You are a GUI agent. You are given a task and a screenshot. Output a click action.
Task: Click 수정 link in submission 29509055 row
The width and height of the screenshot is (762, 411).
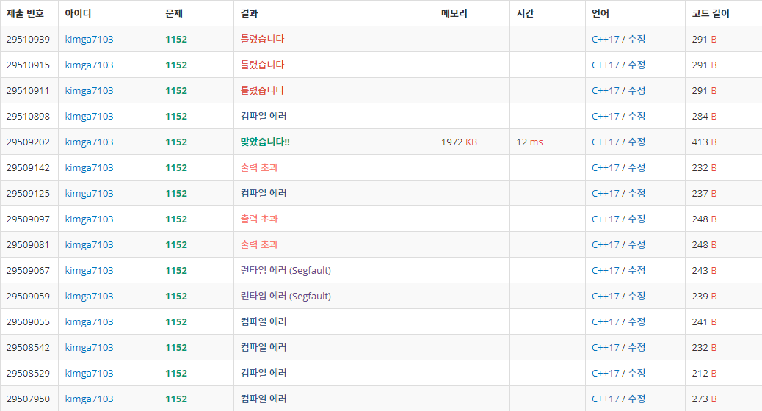pos(636,322)
